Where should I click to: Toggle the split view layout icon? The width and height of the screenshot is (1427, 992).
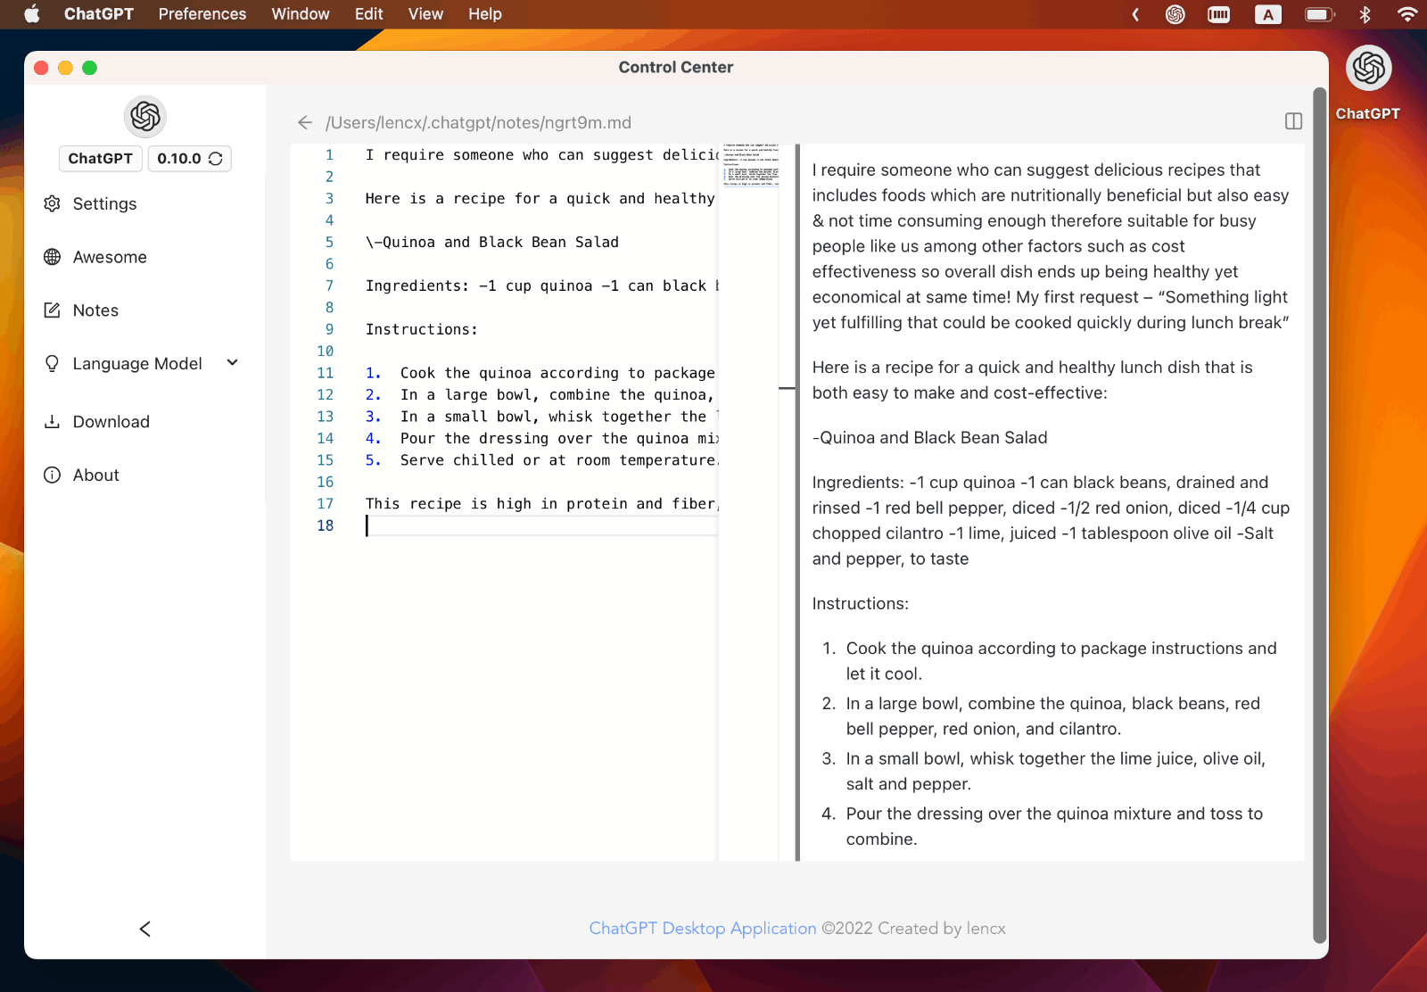(x=1293, y=121)
